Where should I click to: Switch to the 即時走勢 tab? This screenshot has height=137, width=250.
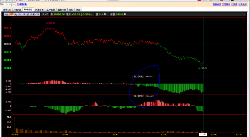(28, 10)
